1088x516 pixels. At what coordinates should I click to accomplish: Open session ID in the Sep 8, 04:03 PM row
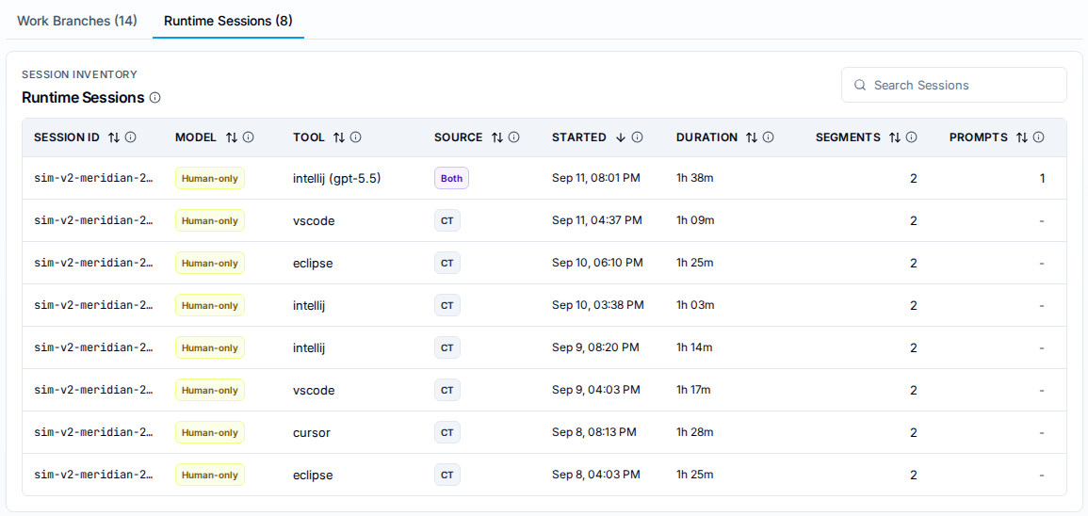(93, 476)
